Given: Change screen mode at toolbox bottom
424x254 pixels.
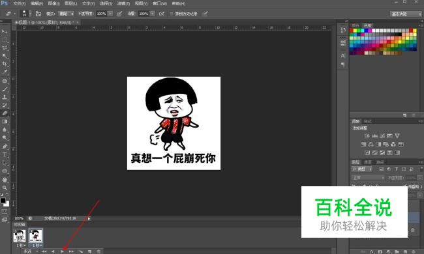Looking at the screenshot, I should [5, 219].
